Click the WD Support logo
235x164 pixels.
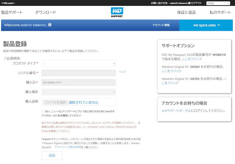coord(117,12)
